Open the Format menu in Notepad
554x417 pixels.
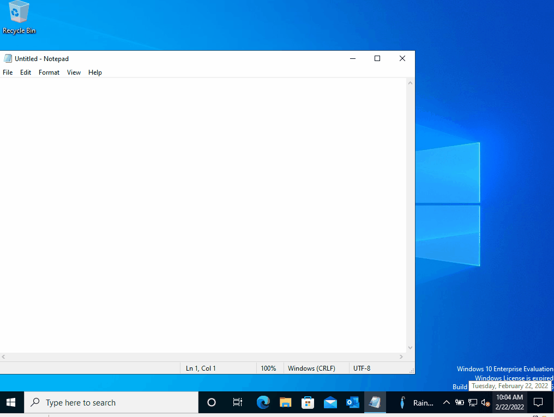49,72
